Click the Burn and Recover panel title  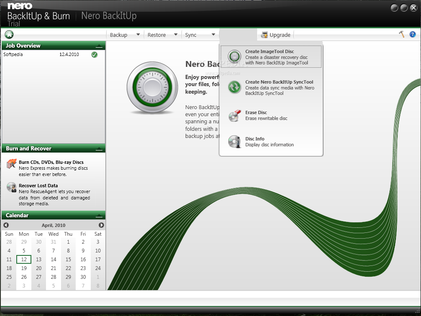(x=28, y=148)
